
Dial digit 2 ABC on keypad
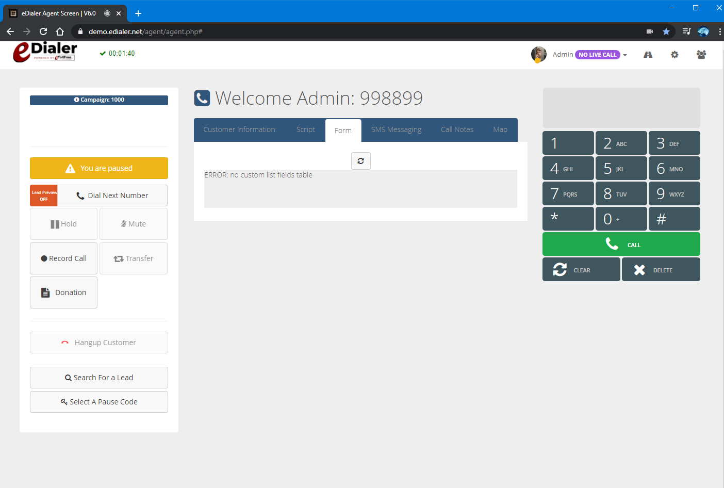point(621,143)
